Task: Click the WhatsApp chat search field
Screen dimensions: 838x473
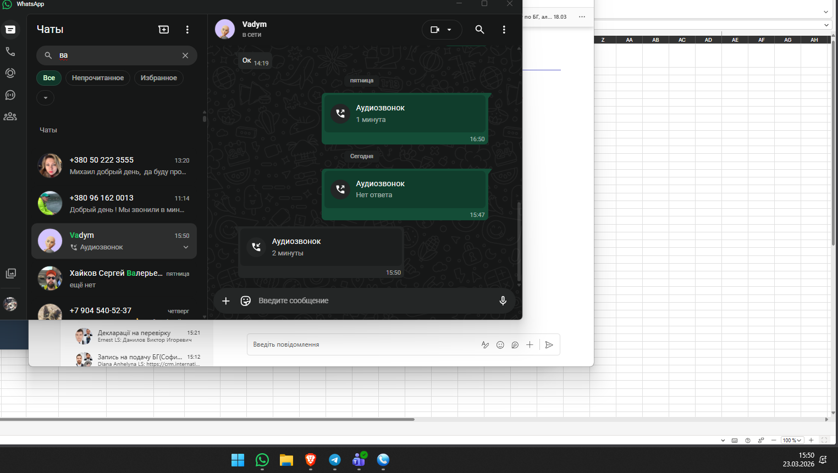Action: tap(117, 55)
